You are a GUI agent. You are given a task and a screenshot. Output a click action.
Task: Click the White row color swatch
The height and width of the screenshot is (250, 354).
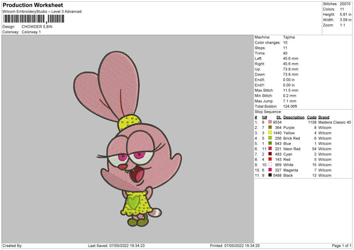pyautogui.click(x=270, y=165)
